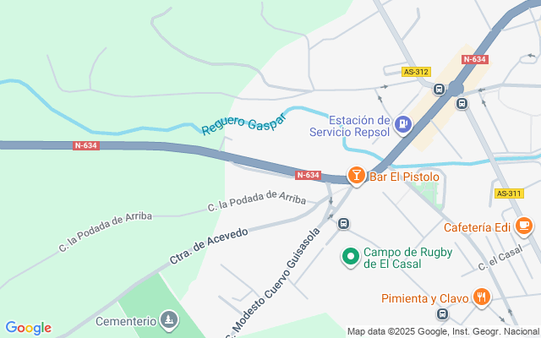Click the AS-311 yellow road shield
541x338 pixels.
click(x=509, y=194)
